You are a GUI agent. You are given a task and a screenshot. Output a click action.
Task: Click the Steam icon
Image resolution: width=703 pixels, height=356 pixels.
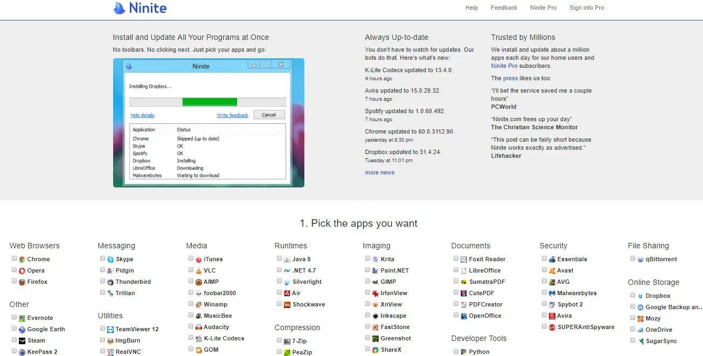(22, 341)
